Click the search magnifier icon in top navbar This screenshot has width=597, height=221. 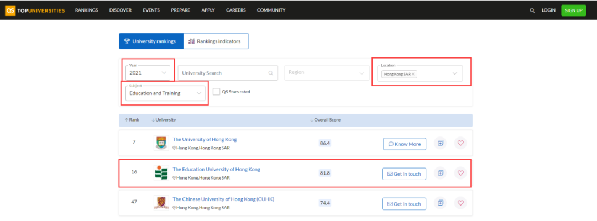pyautogui.click(x=532, y=10)
